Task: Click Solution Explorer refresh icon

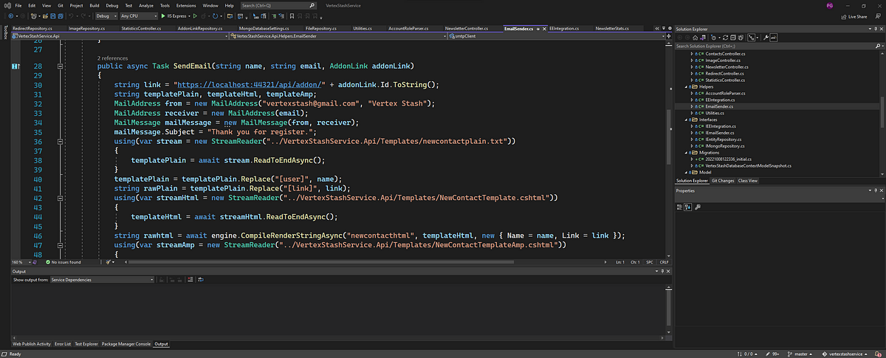Action: (x=725, y=38)
